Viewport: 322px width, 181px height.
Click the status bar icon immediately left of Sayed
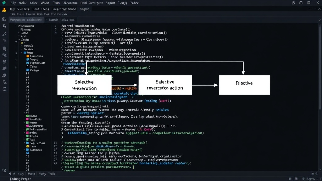click(x=303, y=179)
